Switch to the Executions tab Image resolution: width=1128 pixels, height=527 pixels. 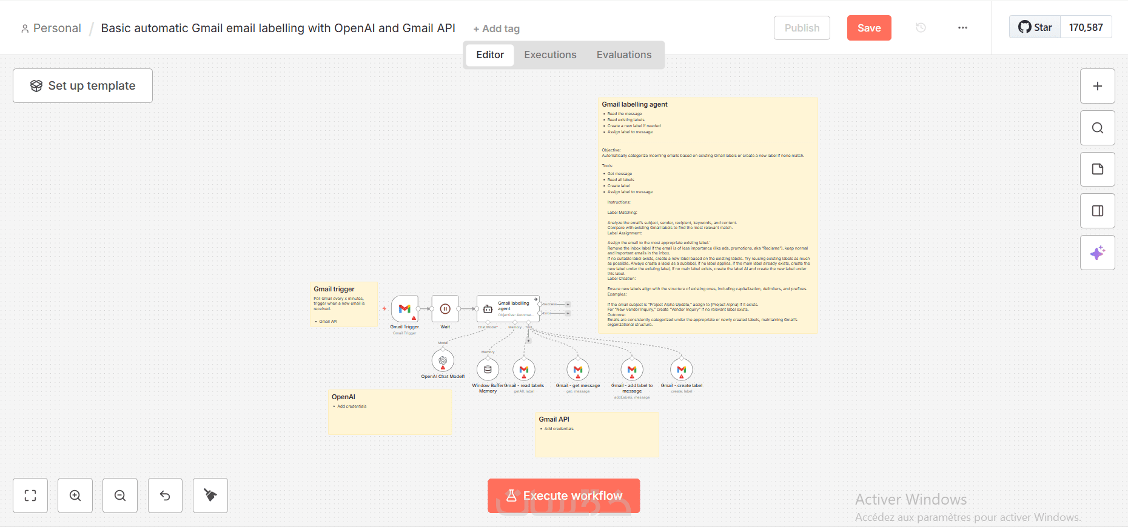(x=550, y=55)
